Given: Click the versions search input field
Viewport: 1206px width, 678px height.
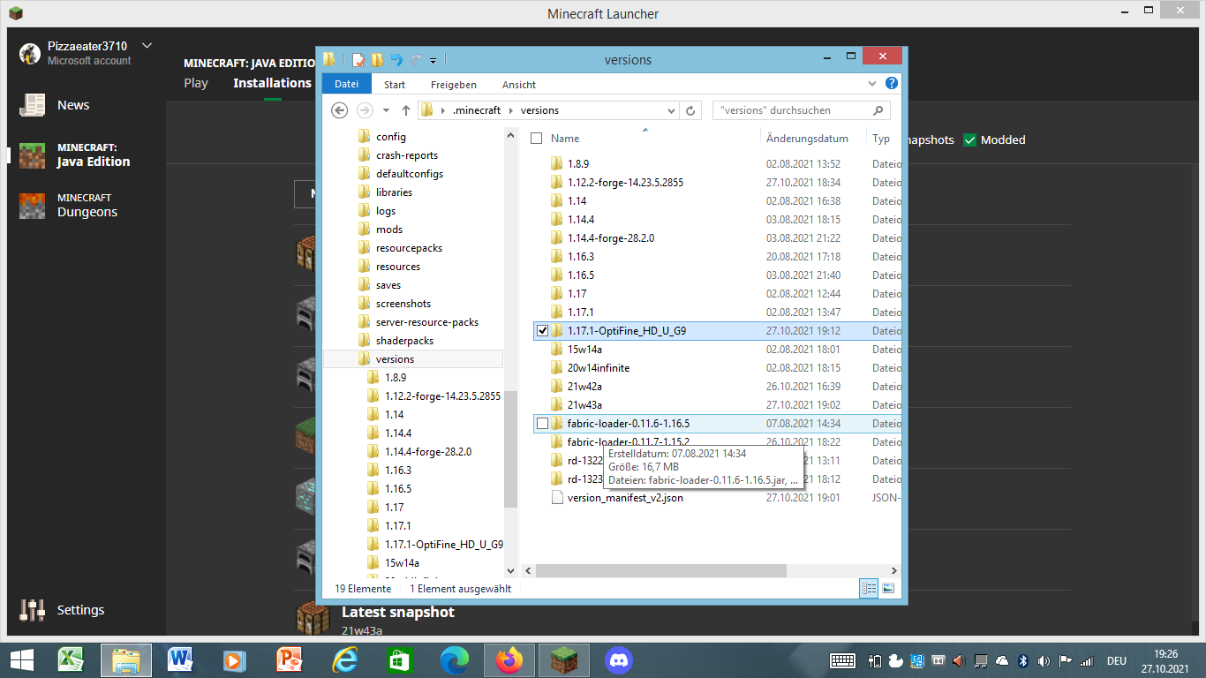Looking at the screenshot, I should point(790,110).
